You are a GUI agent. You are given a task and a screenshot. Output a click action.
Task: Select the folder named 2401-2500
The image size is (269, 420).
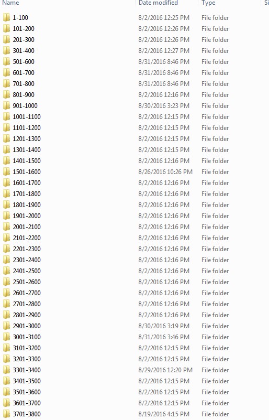[x=27, y=271]
